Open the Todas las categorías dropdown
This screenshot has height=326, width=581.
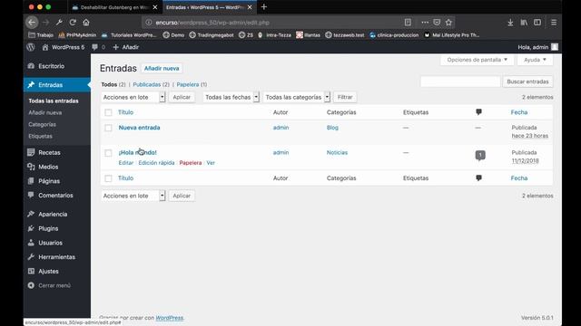[x=297, y=97]
